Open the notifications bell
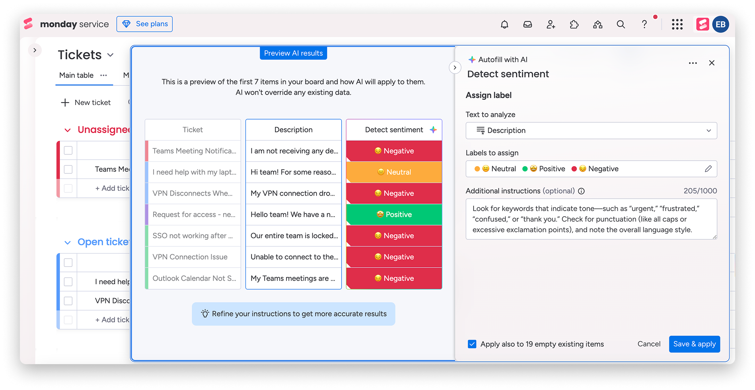755x390 pixels. (x=504, y=25)
